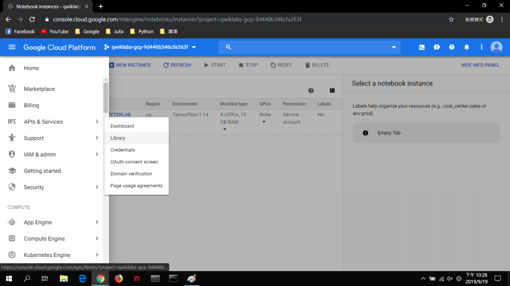Image resolution: width=510 pixels, height=286 pixels.
Task: Select Domain verification submenu item
Action: [136, 174]
